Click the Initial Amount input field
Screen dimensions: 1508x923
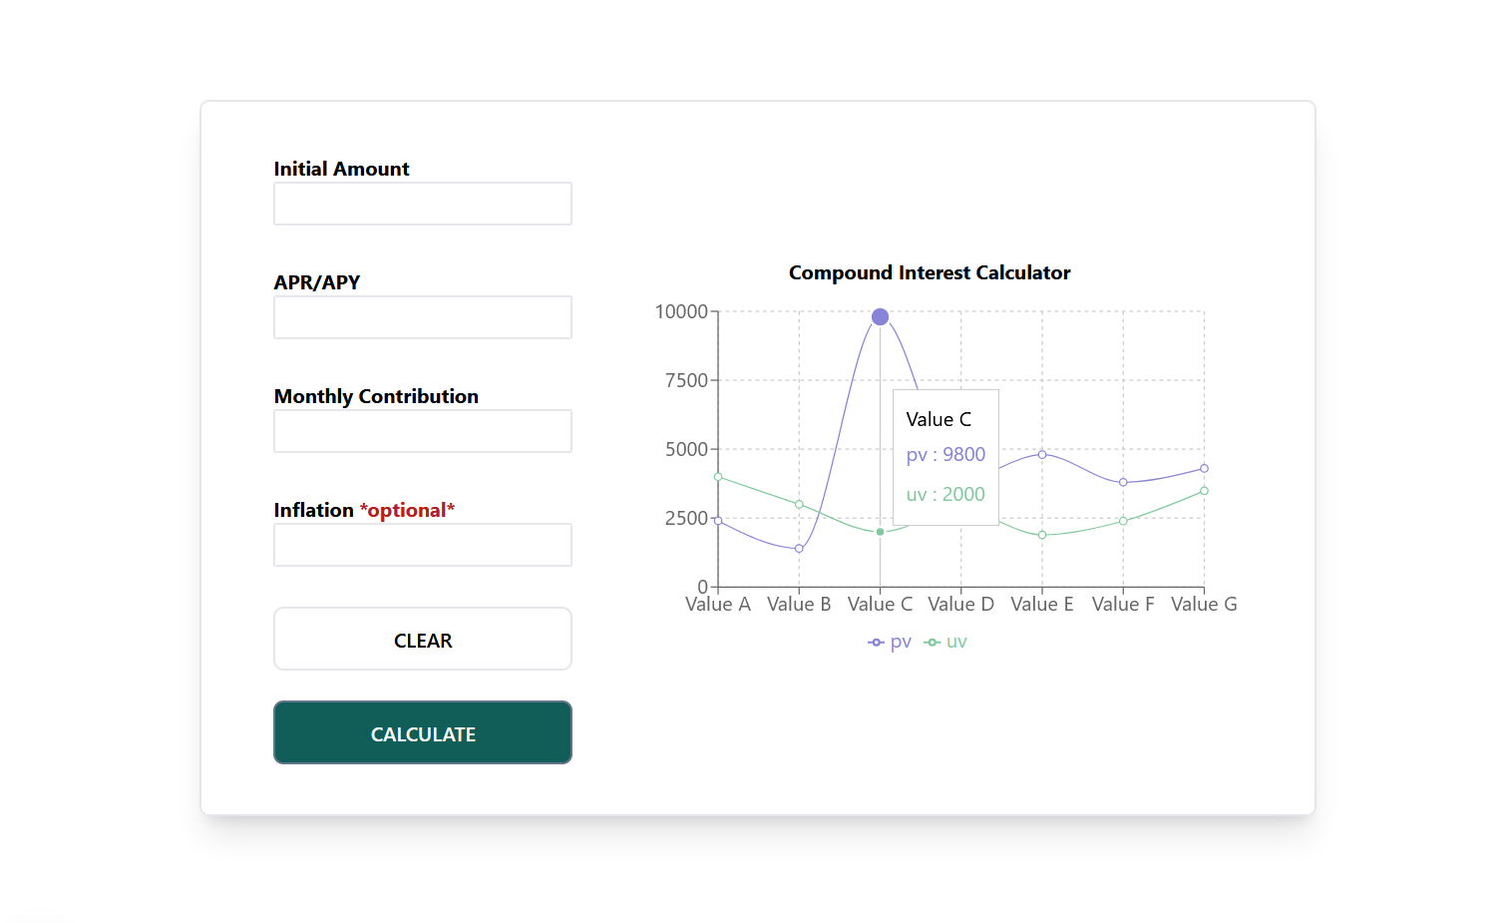click(422, 204)
